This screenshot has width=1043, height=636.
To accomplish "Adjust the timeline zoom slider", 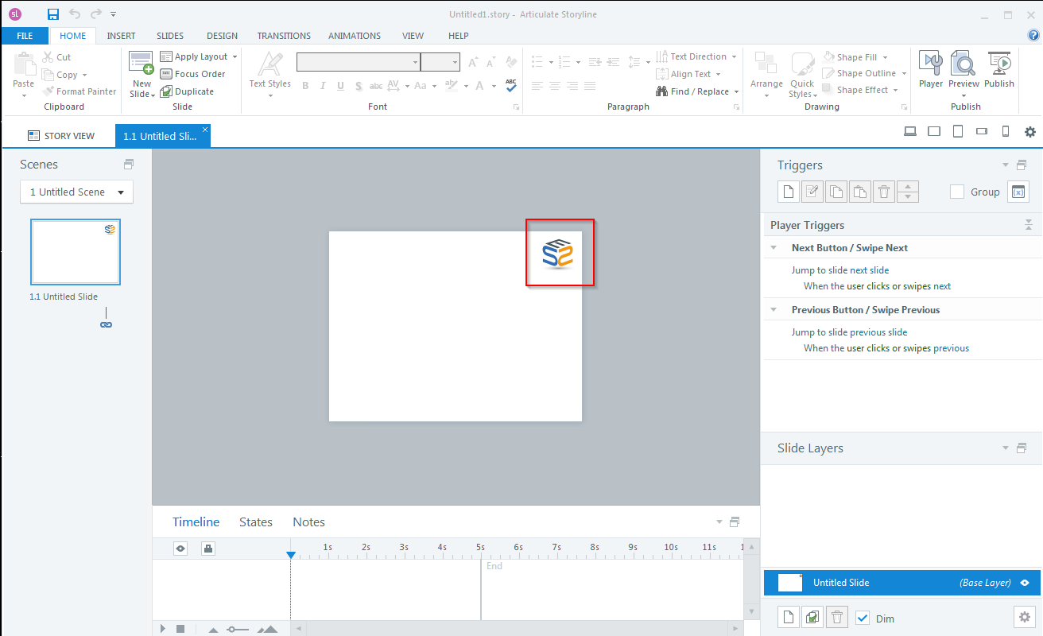I will (x=237, y=629).
